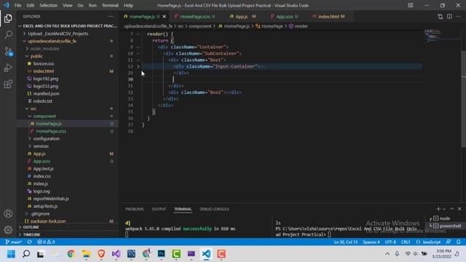Viewport: 466px width, 262px height.
Task: Click the code minimap preview
Action: click(442, 36)
